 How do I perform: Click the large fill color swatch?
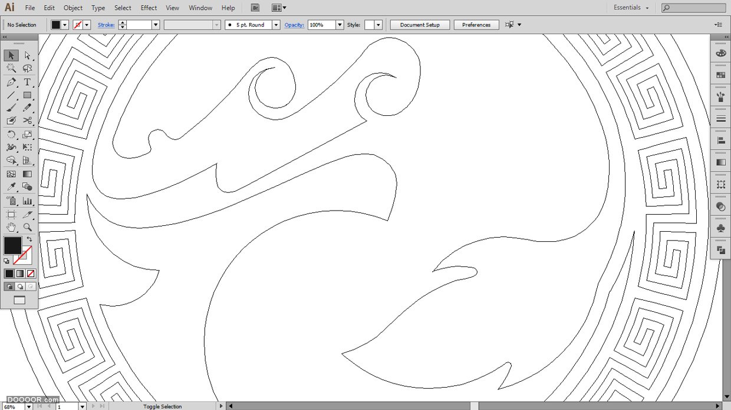point(12,245)
